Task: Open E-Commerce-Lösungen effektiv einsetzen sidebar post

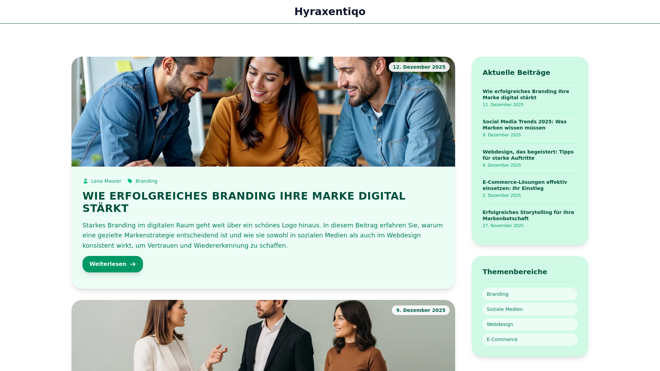Action: tap(525, 185)
